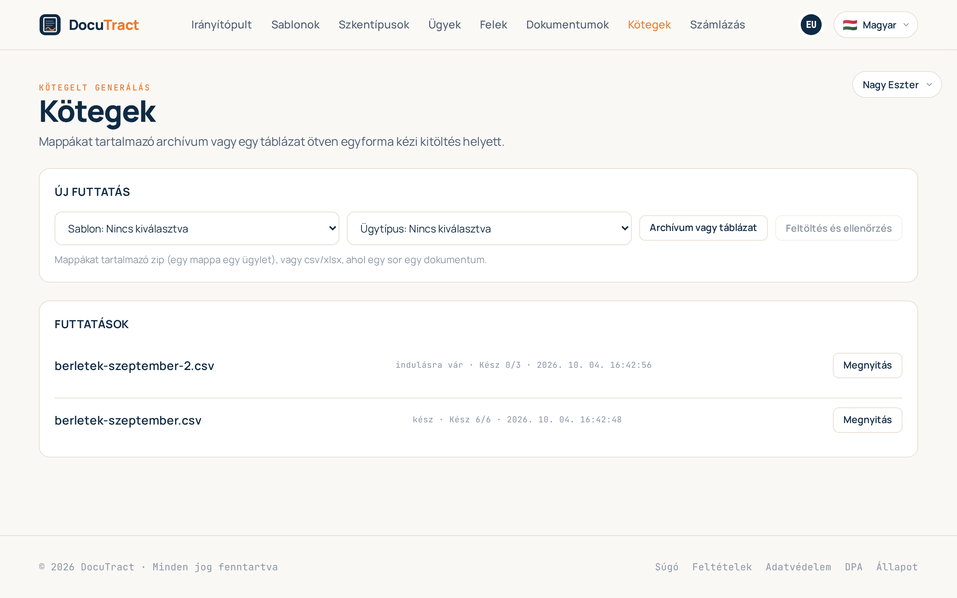
Task: Open the Sablon template selector
Action: pyautogui.click(x=197, y=228)
